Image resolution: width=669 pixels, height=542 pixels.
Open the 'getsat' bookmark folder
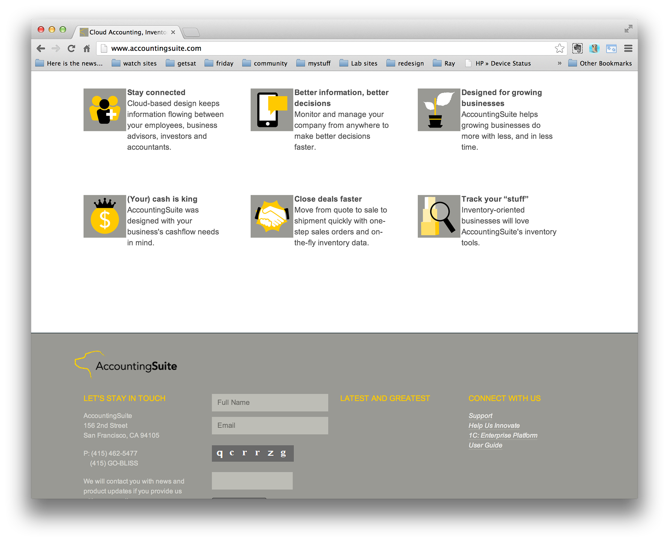coord(181,63)
